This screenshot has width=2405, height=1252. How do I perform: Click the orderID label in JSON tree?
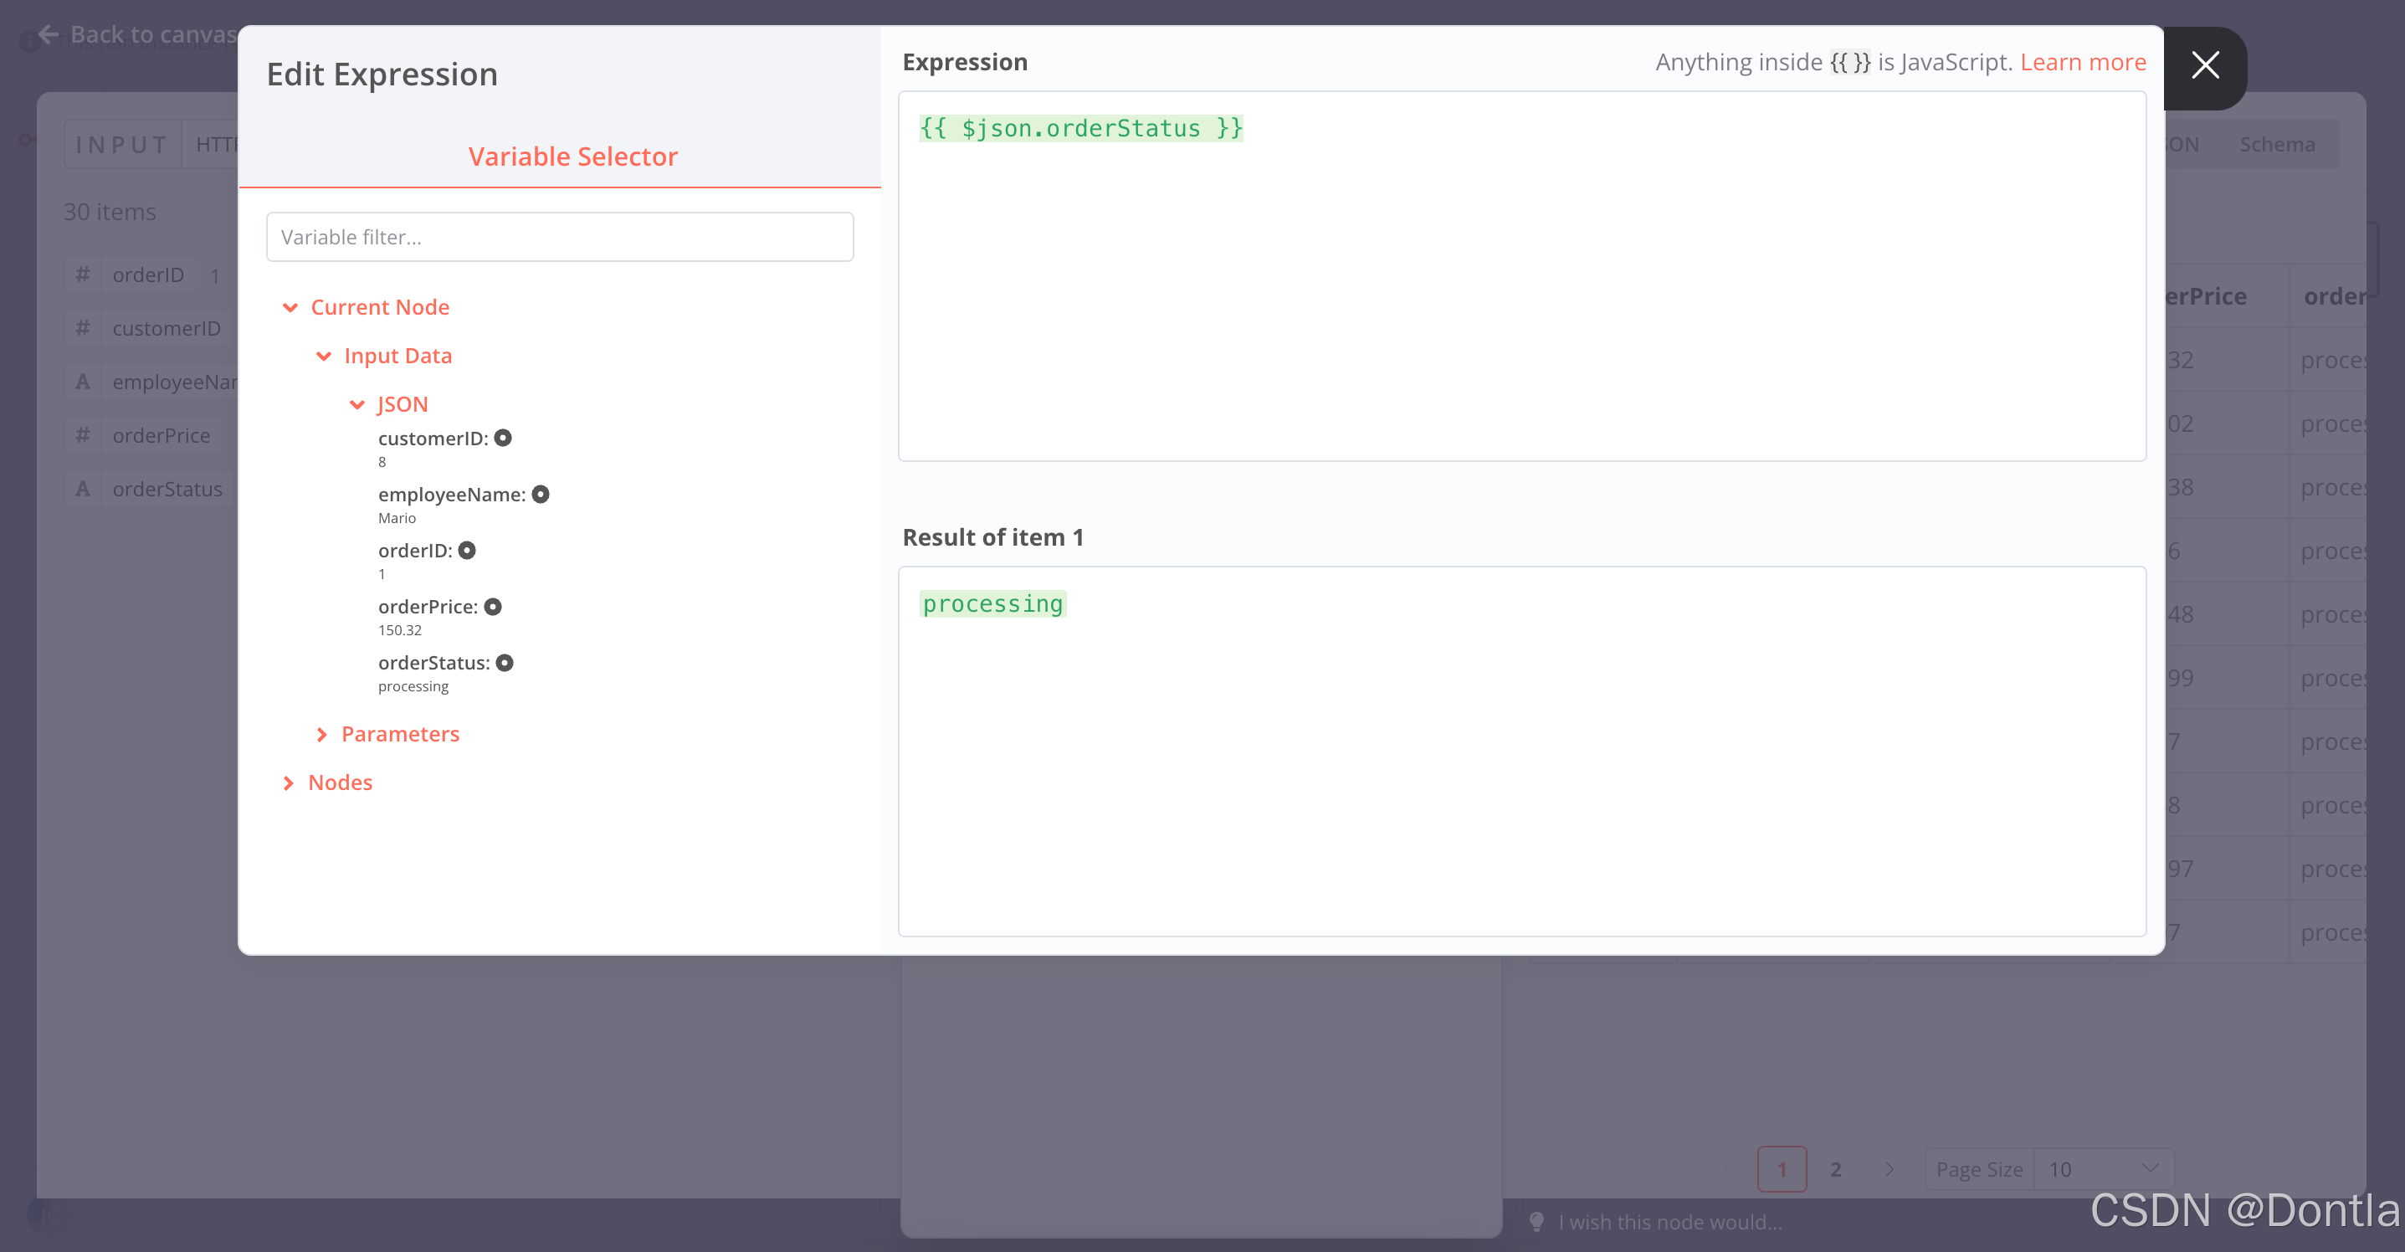[415, 550]
